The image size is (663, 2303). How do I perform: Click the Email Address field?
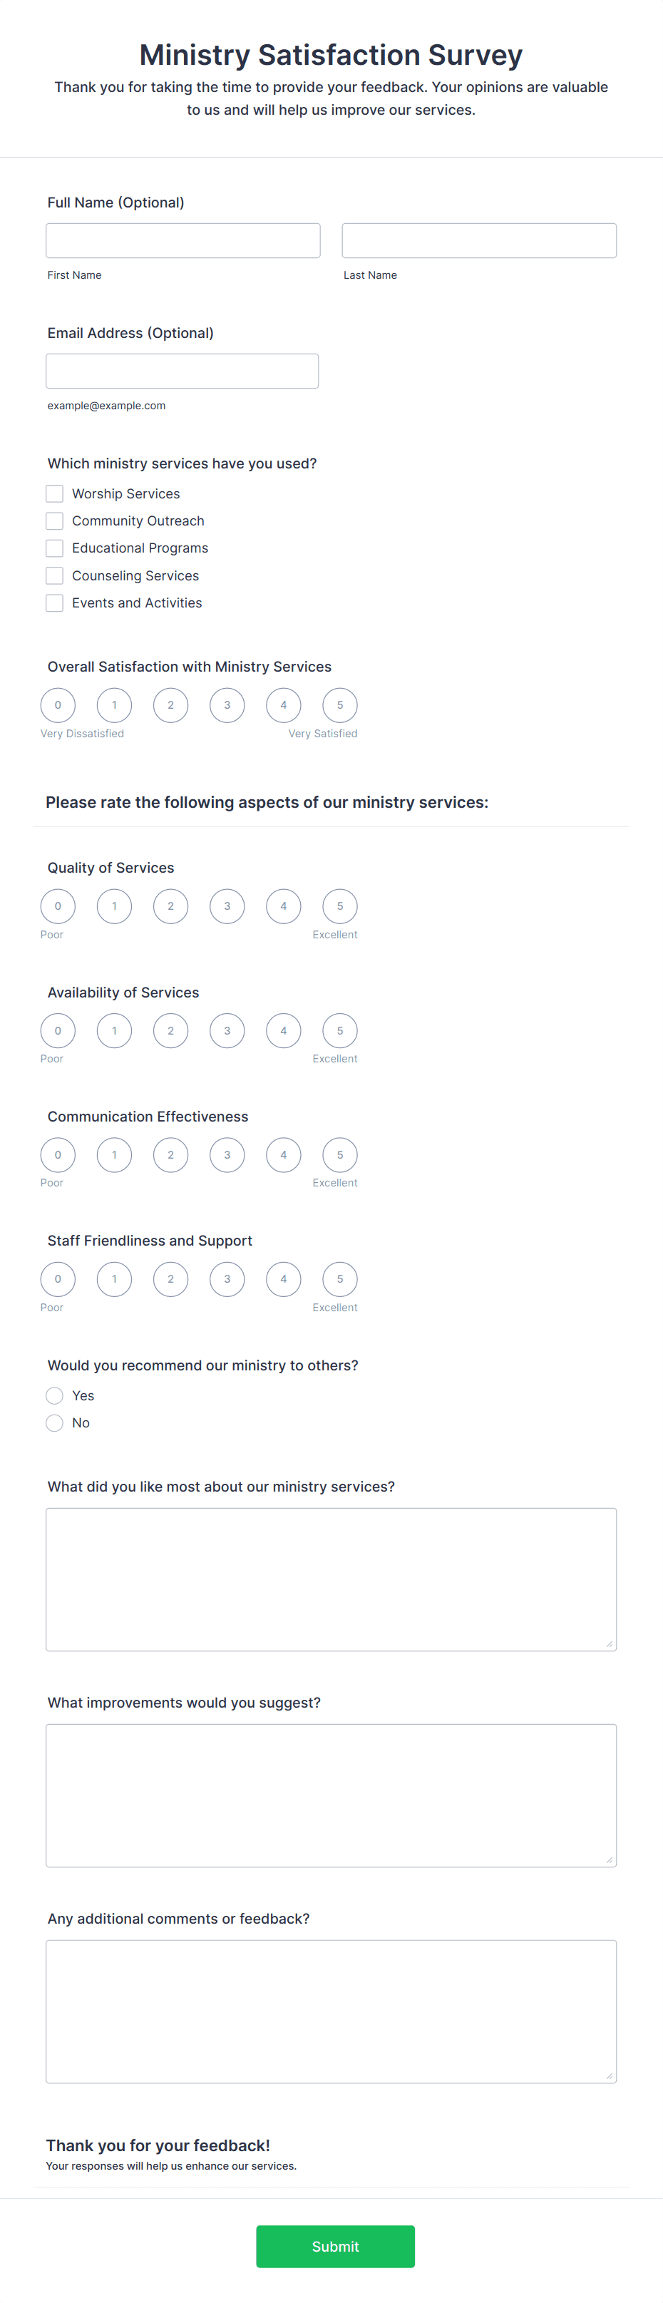click(x=183, y=370)
